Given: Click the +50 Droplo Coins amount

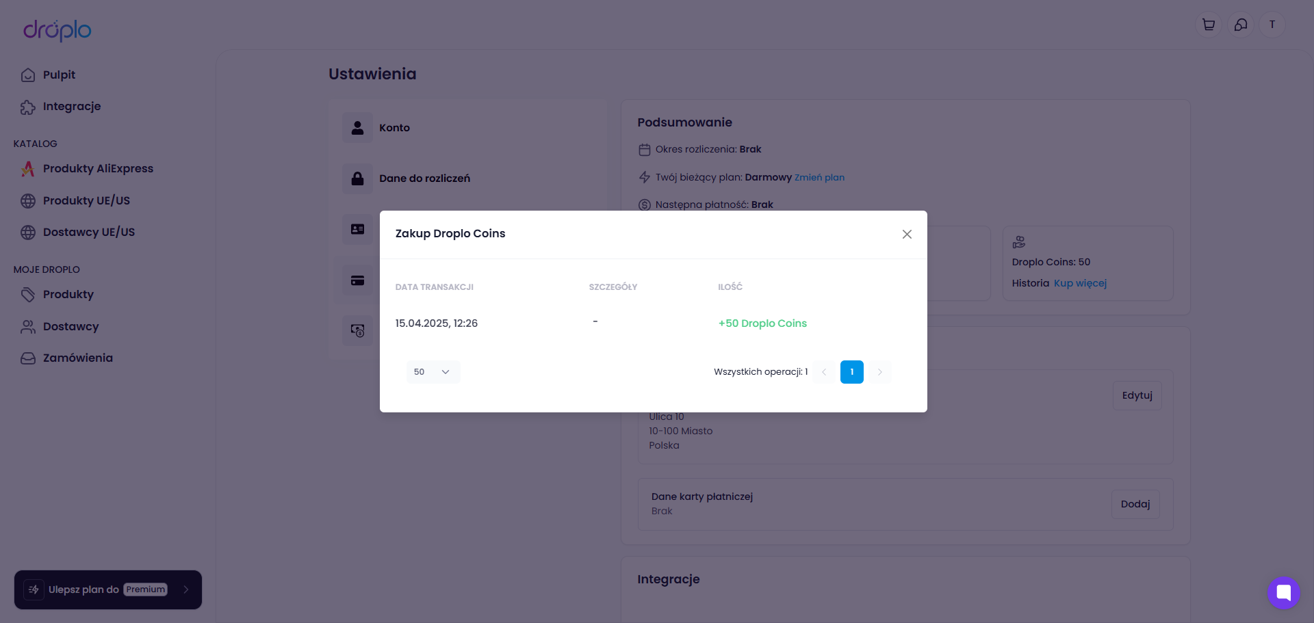Looking at the screenshot, I should point(762,323).
